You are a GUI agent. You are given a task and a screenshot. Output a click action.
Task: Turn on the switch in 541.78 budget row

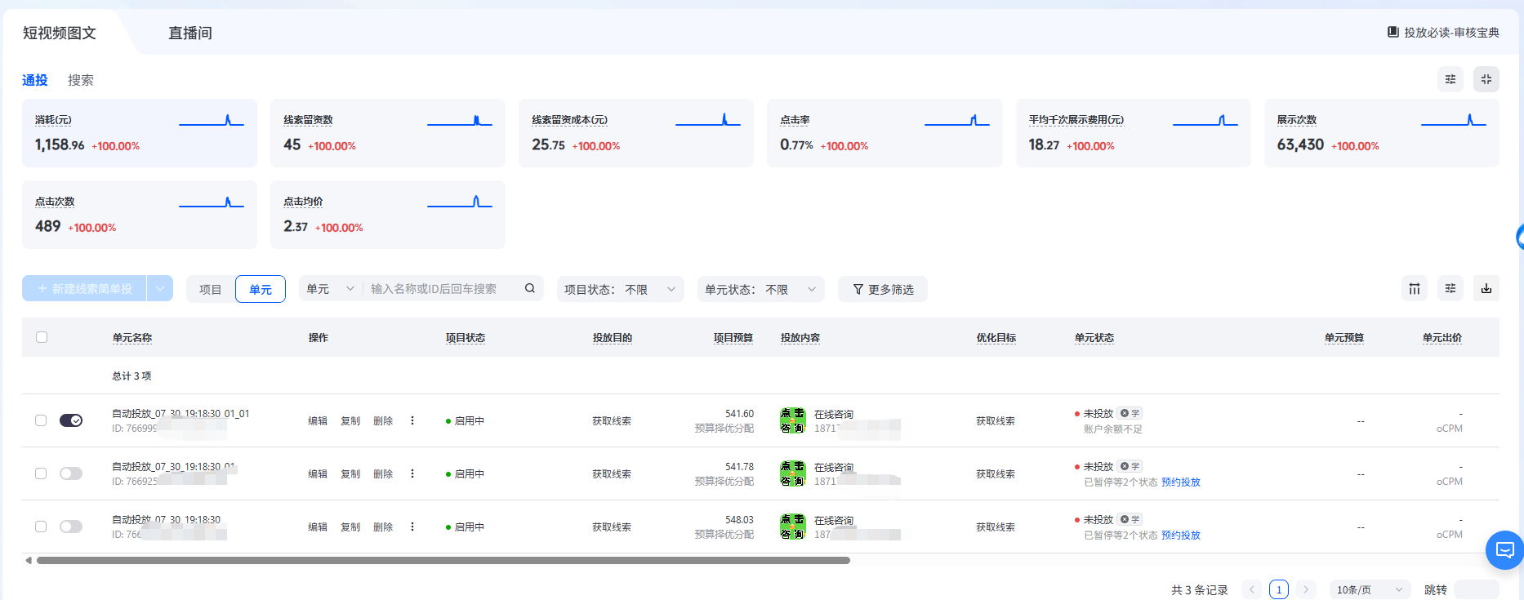(x=71, y=473)
